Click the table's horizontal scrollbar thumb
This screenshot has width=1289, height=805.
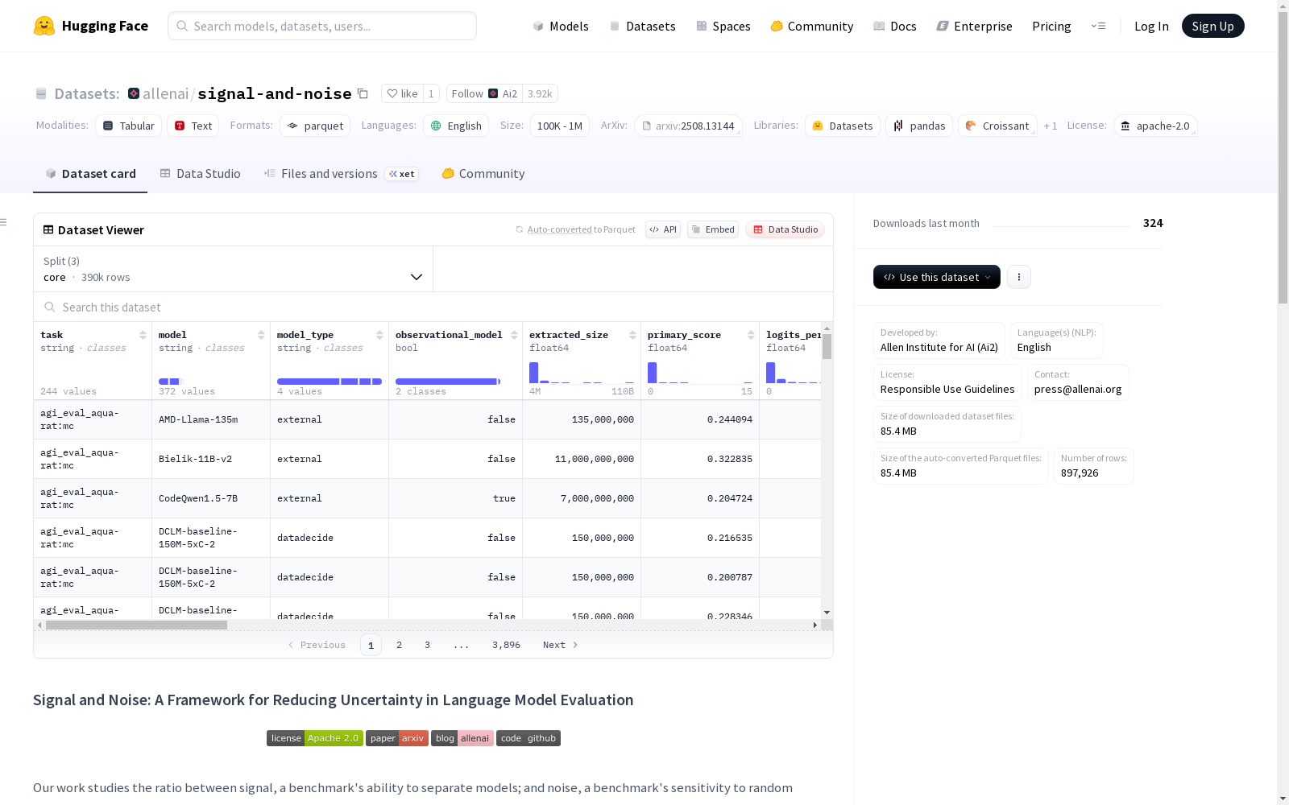tap(136, 625)
